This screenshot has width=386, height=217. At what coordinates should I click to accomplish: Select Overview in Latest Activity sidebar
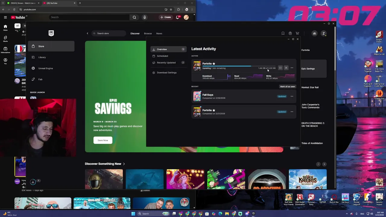point(169,49)
